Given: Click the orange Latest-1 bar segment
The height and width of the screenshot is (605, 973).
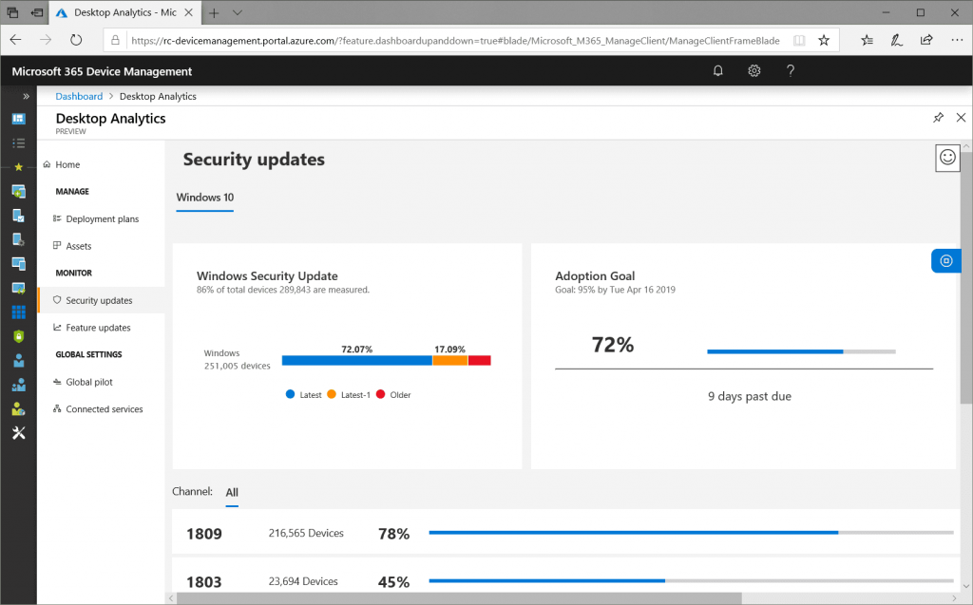Looking at the screenshot, I should coord(449,361).
